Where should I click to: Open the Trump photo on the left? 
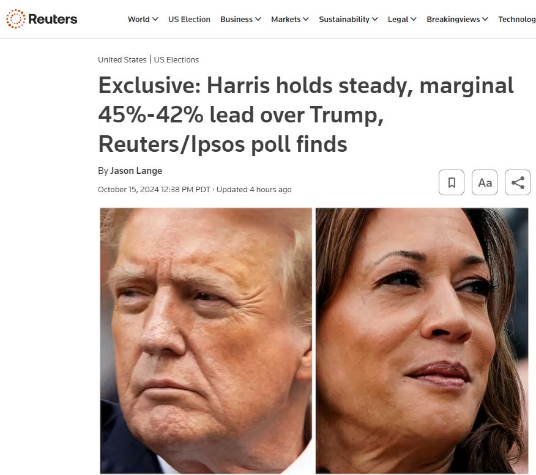[206, 340]
